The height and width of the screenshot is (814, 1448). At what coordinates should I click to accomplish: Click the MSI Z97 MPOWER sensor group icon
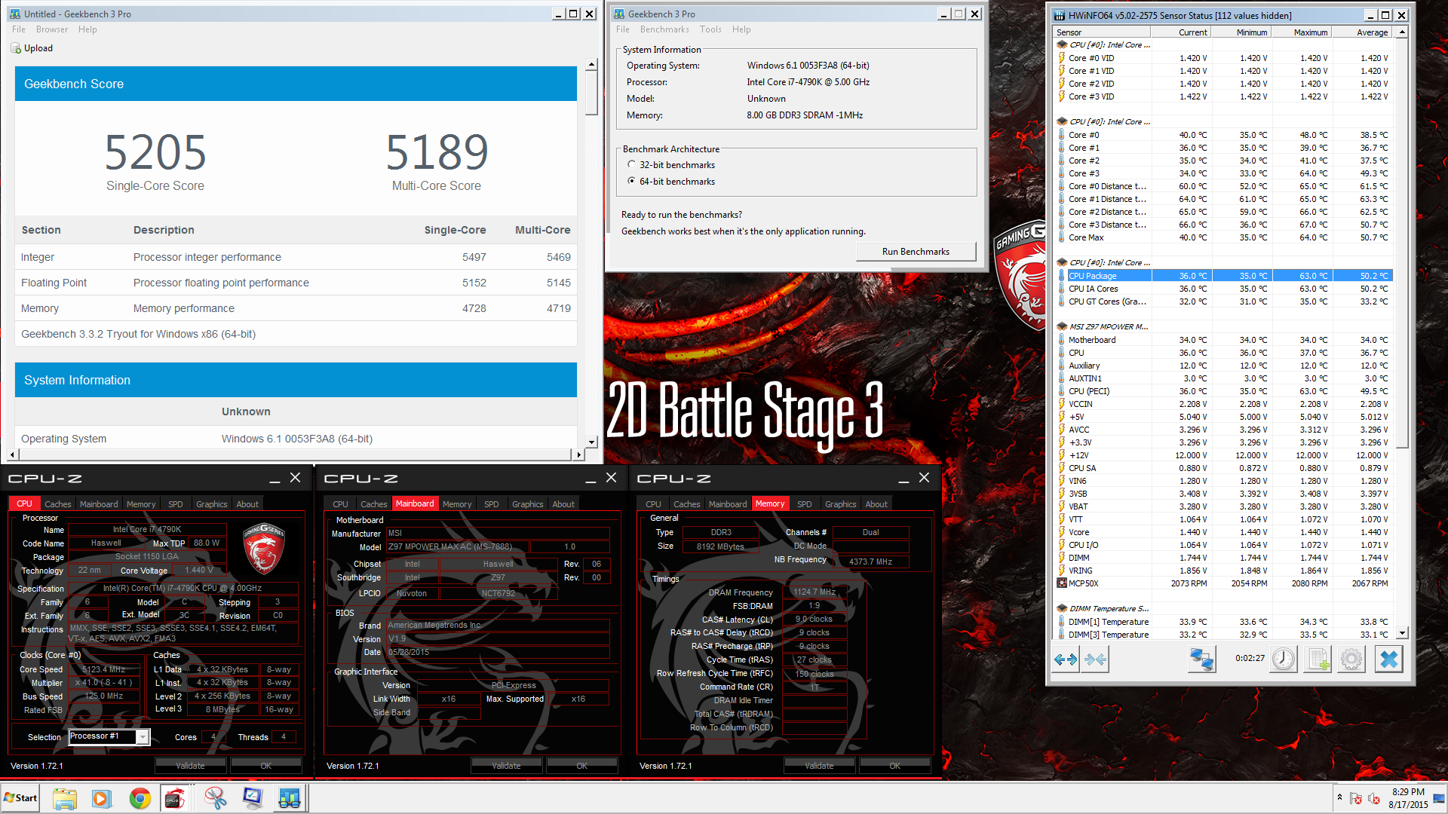pos(1062,327)
